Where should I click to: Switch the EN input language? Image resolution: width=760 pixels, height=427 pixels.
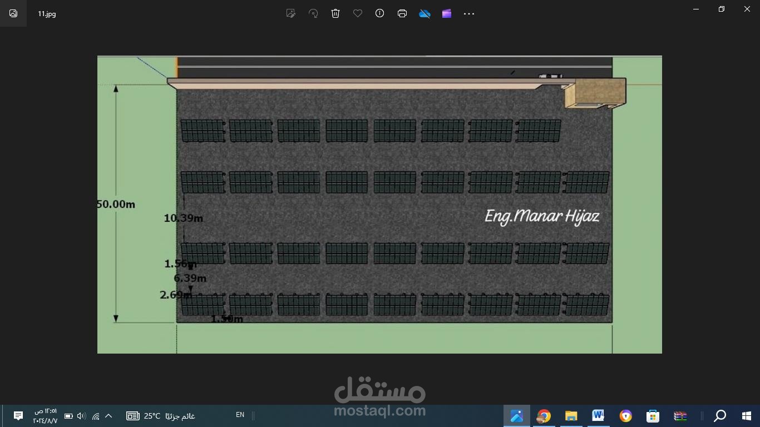[x=240, y=415]
